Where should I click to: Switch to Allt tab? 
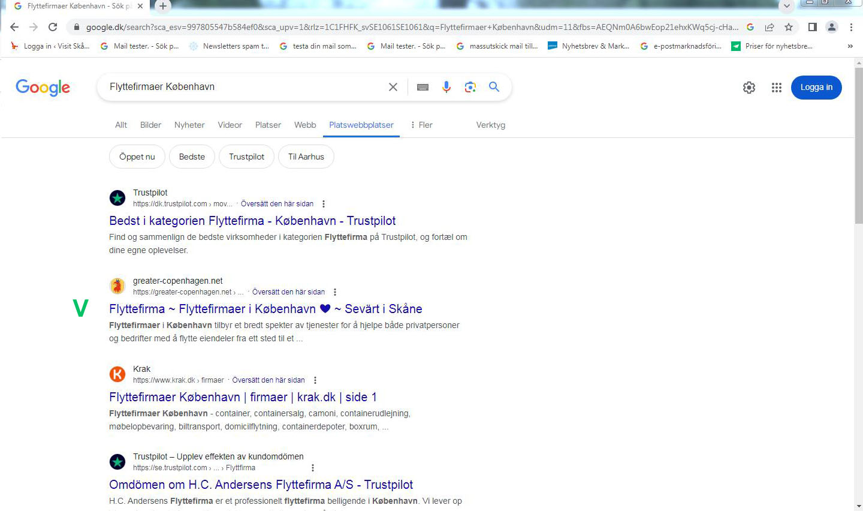[121, 125]
